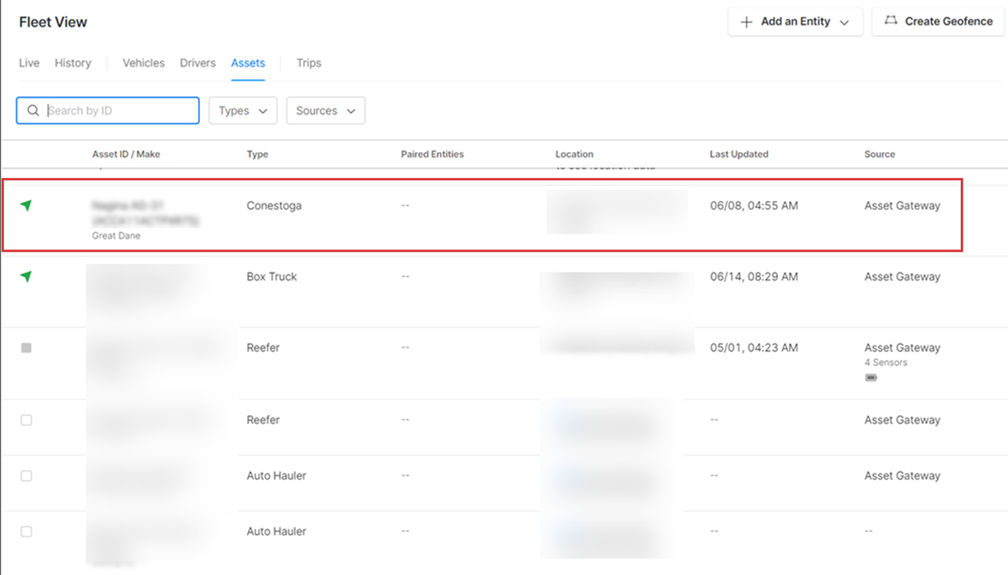Image resolution: width=1008 pixels, height=575 pixels.
Task: Click Reefer type in the 05/01 row
Action: tap(263, 348)
